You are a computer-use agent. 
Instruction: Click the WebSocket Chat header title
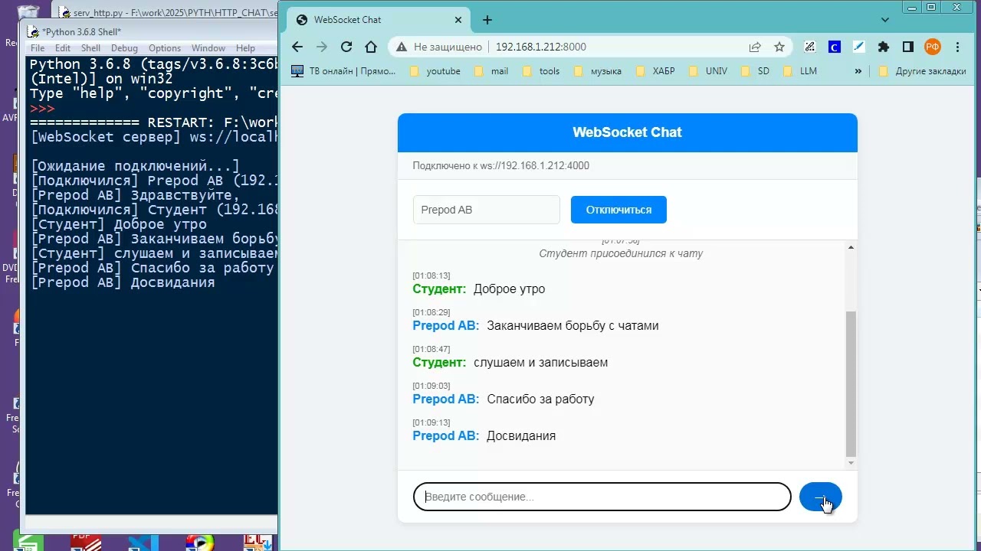627,132
